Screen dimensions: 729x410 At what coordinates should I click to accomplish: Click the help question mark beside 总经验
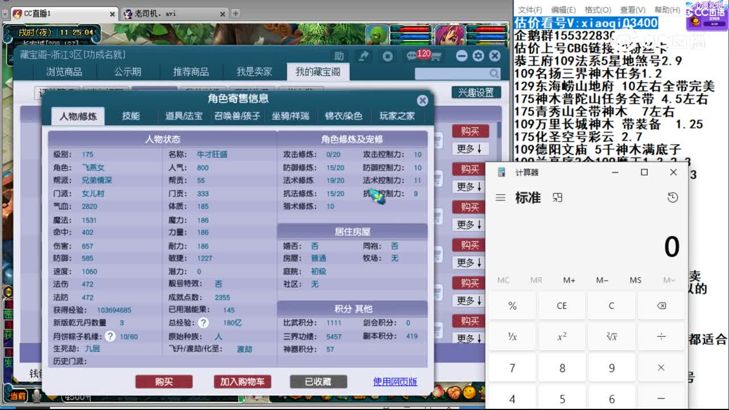click(203, 323)
